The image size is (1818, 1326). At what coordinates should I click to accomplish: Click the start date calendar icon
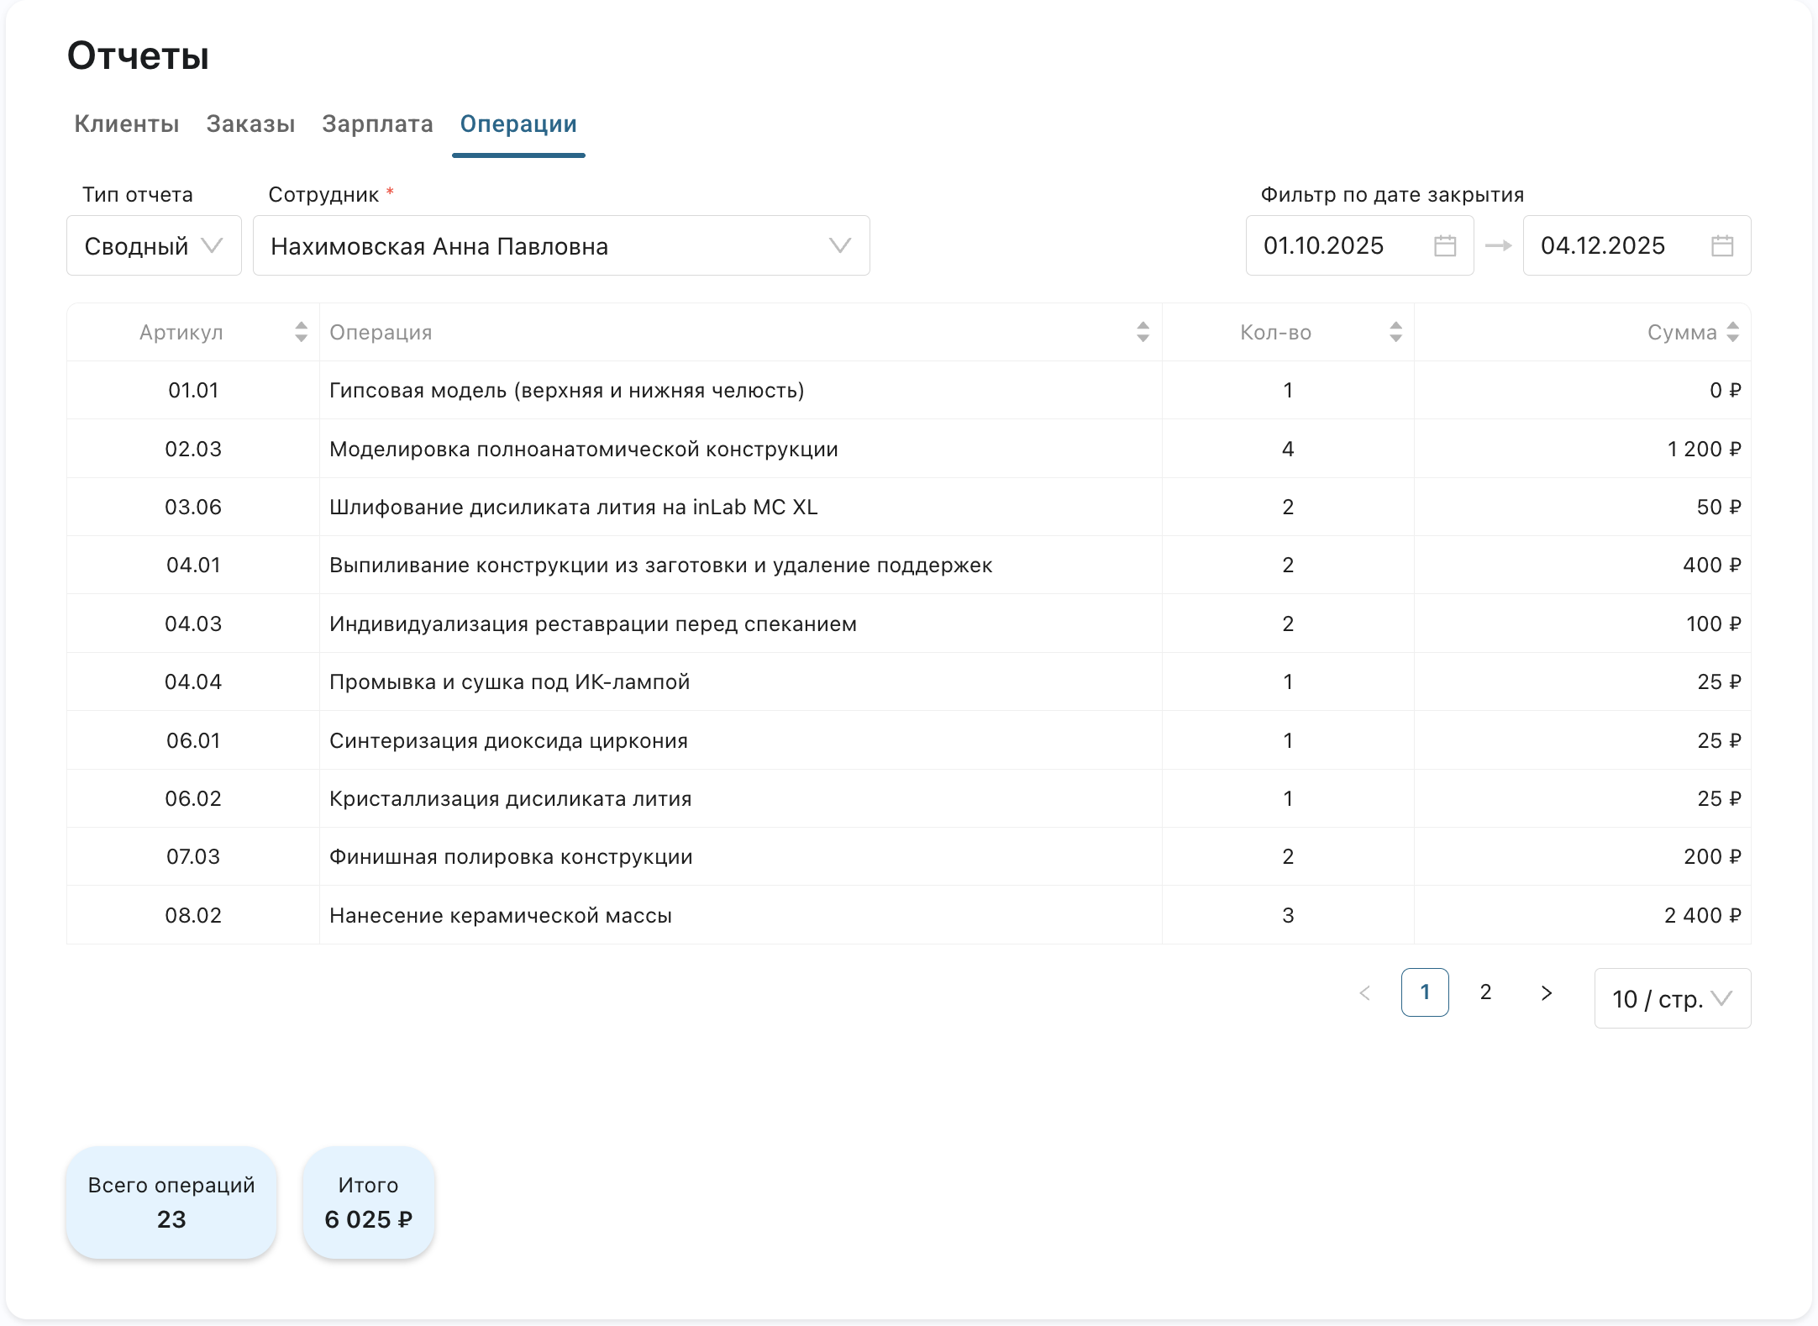point(1444,245)
